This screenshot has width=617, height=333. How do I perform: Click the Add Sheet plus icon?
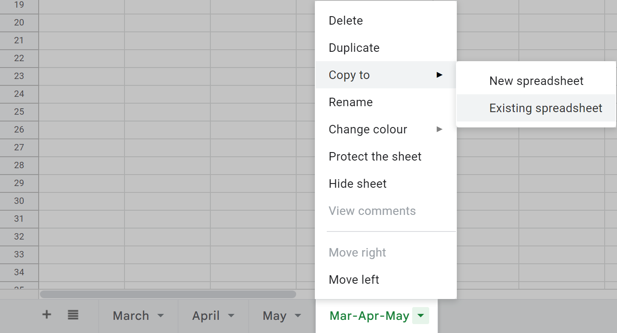[47, 315]
